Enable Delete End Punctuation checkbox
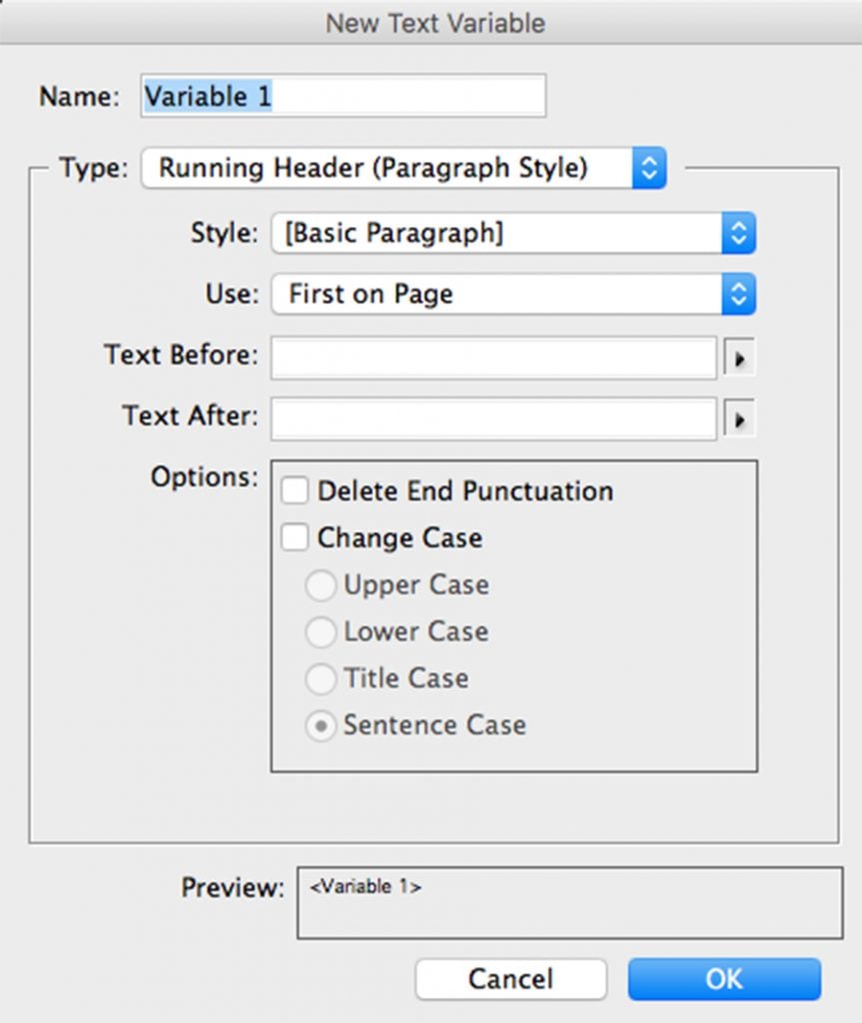The height and width of the screenshot is (1023, 862). coord(295,492)
